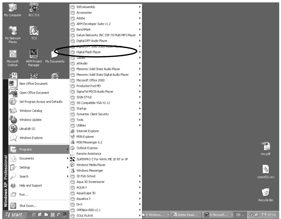Open Aqua 3D Screensaver group
Viewport: 281px width, 219px height.
pos(106,182)
